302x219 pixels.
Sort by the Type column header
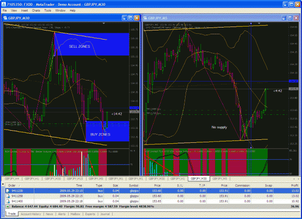99,185
